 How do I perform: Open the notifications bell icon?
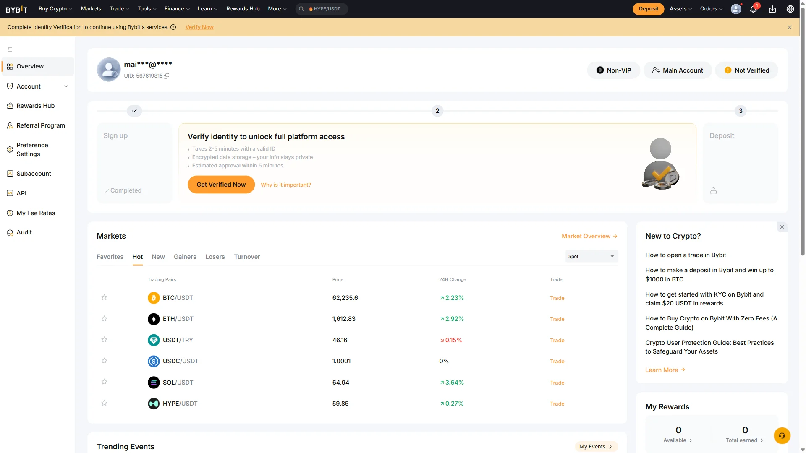point(754,9)
